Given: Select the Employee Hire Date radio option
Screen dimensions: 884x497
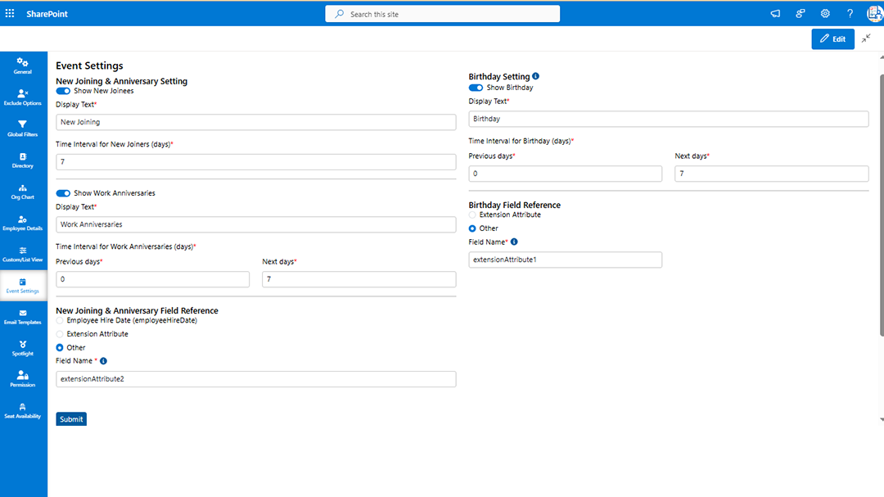Looking at the screenshot, I should [58, 320].
